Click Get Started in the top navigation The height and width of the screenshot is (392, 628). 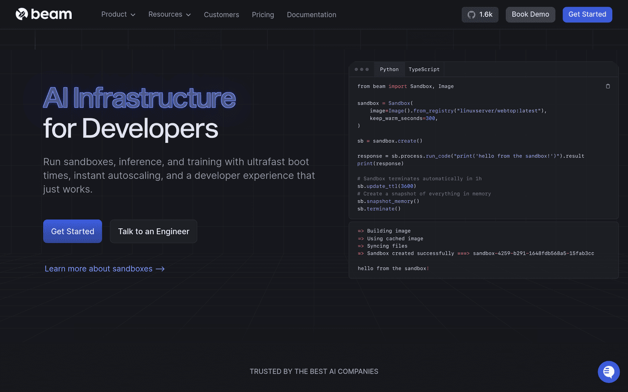[587, 15]
